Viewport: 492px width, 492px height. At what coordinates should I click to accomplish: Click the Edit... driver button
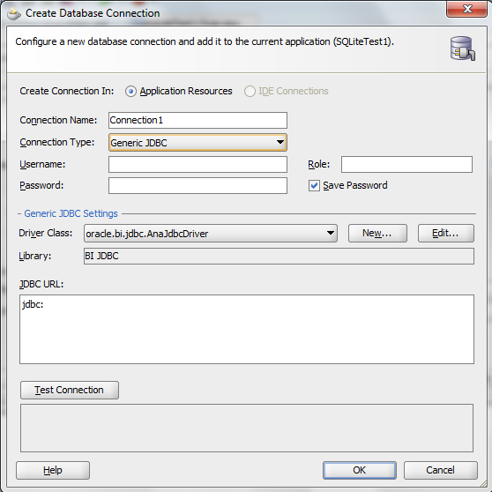tap(446, 233)
